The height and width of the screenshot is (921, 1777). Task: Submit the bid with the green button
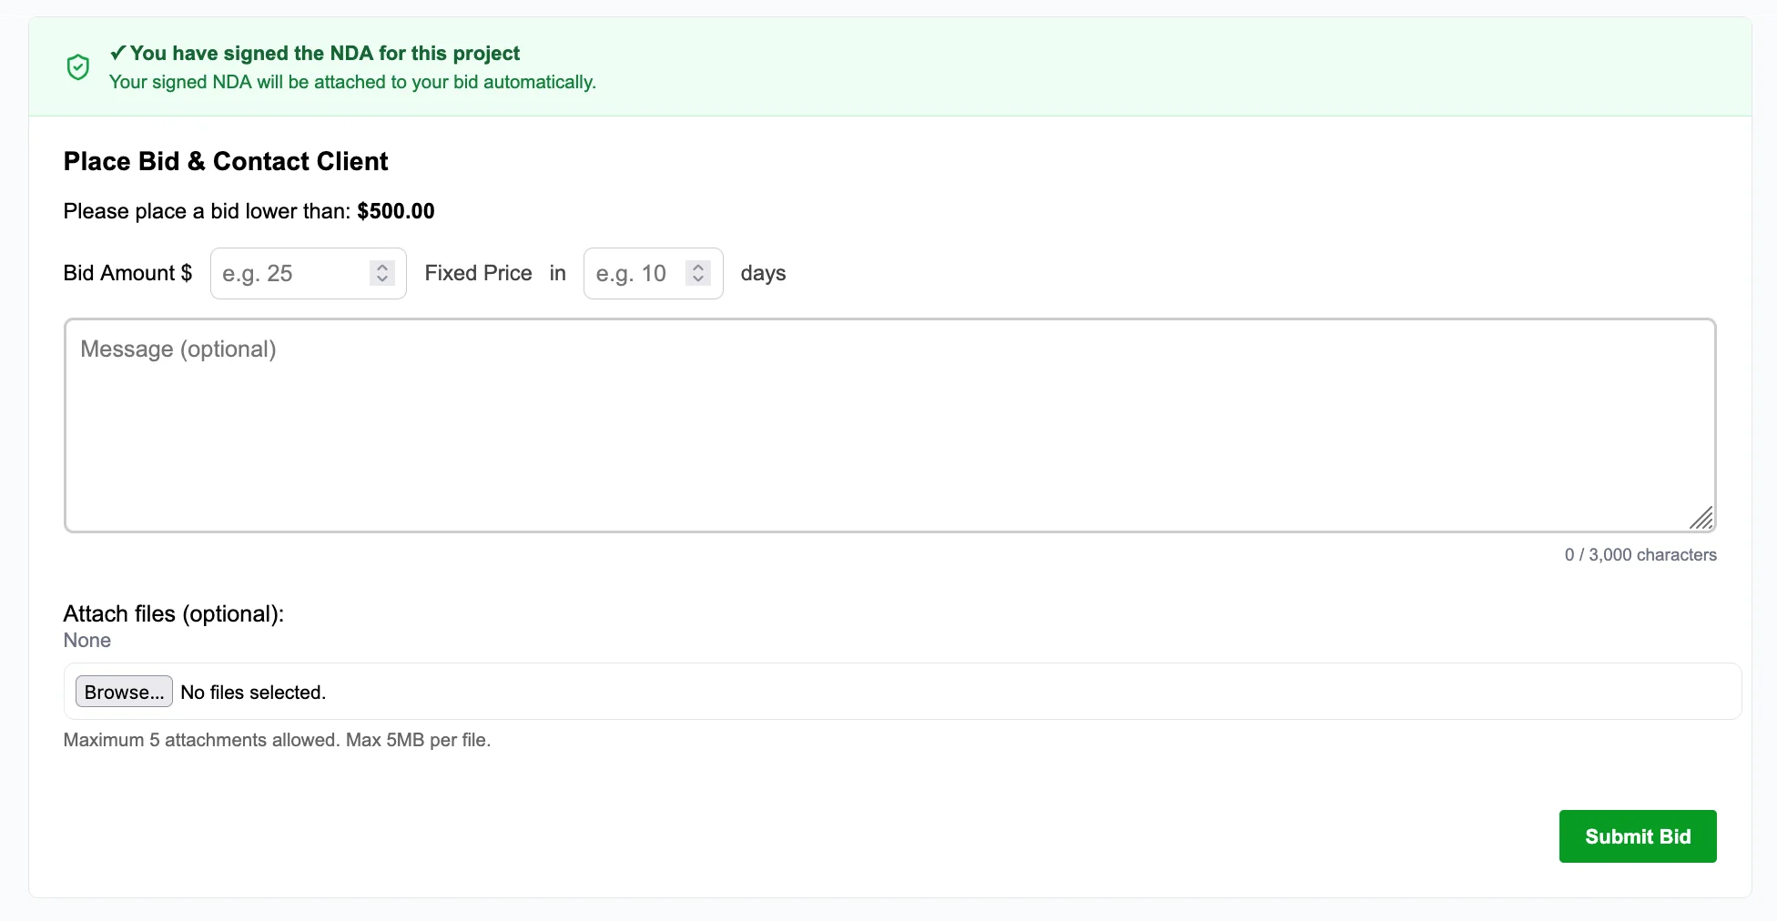point(1637,836)
